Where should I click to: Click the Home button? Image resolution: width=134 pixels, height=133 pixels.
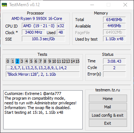point(108,99)
